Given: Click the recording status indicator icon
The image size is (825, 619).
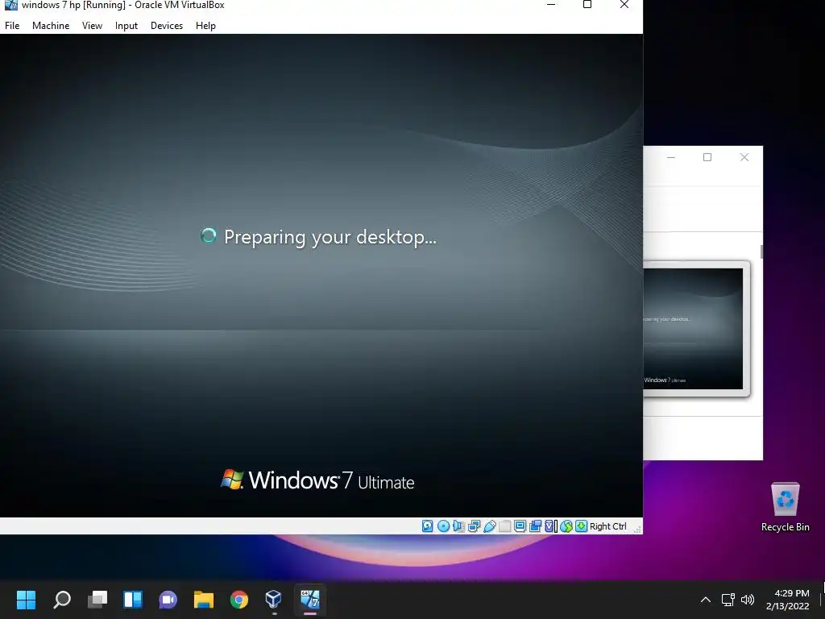Looking at the screenshot, I should [x=535, y=526].
